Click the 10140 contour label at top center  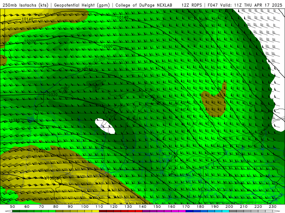pos(123,17)
